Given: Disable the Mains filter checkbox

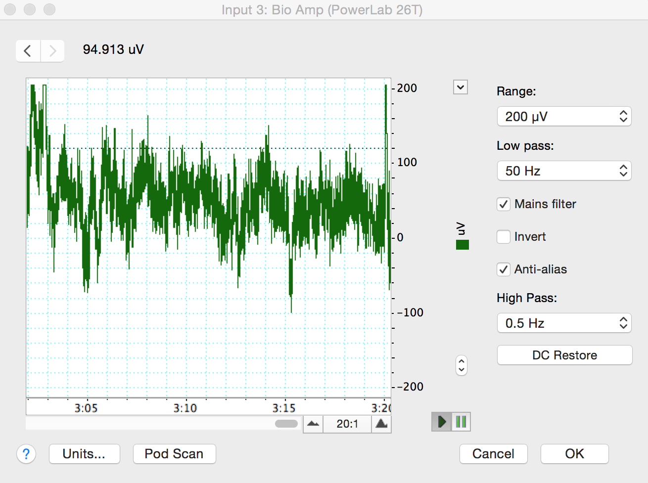Looking at the screenshot, I should (504, 204).
